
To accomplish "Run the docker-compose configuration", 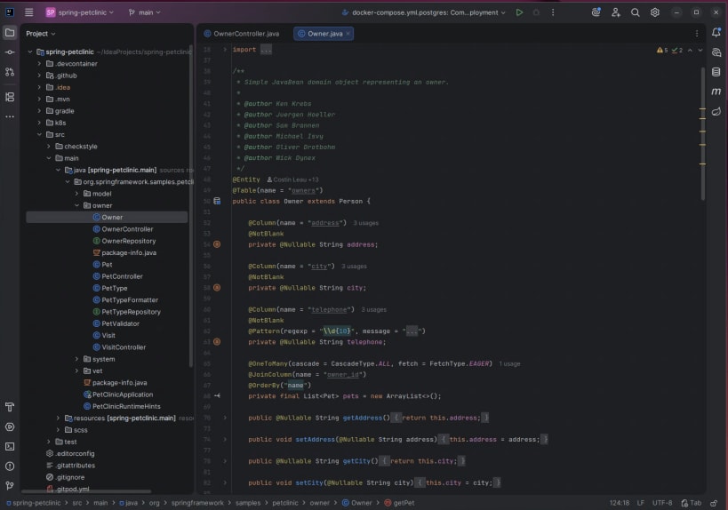I will click(x=519, y=12).
